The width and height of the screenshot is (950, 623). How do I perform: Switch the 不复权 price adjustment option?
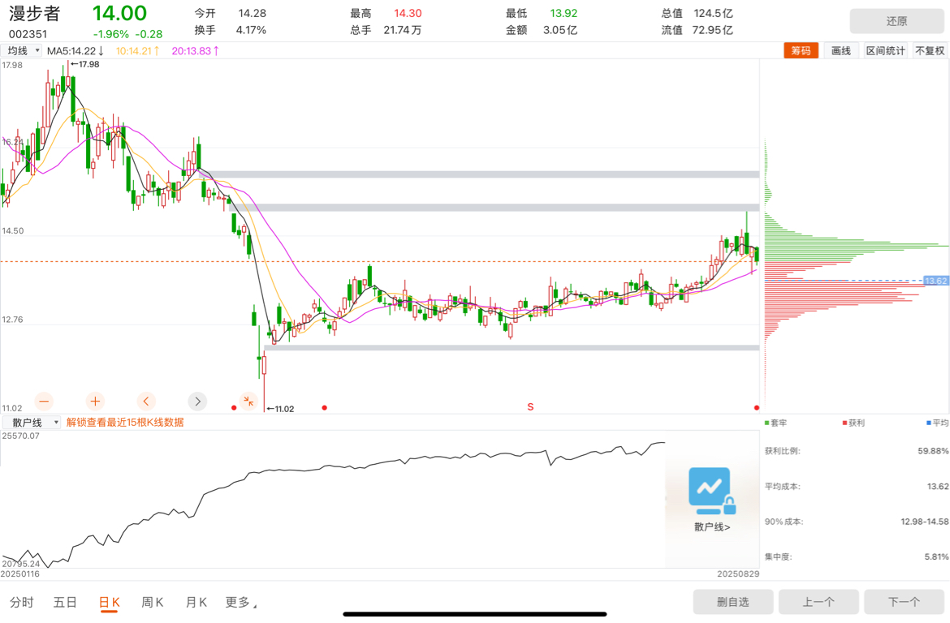930,51
